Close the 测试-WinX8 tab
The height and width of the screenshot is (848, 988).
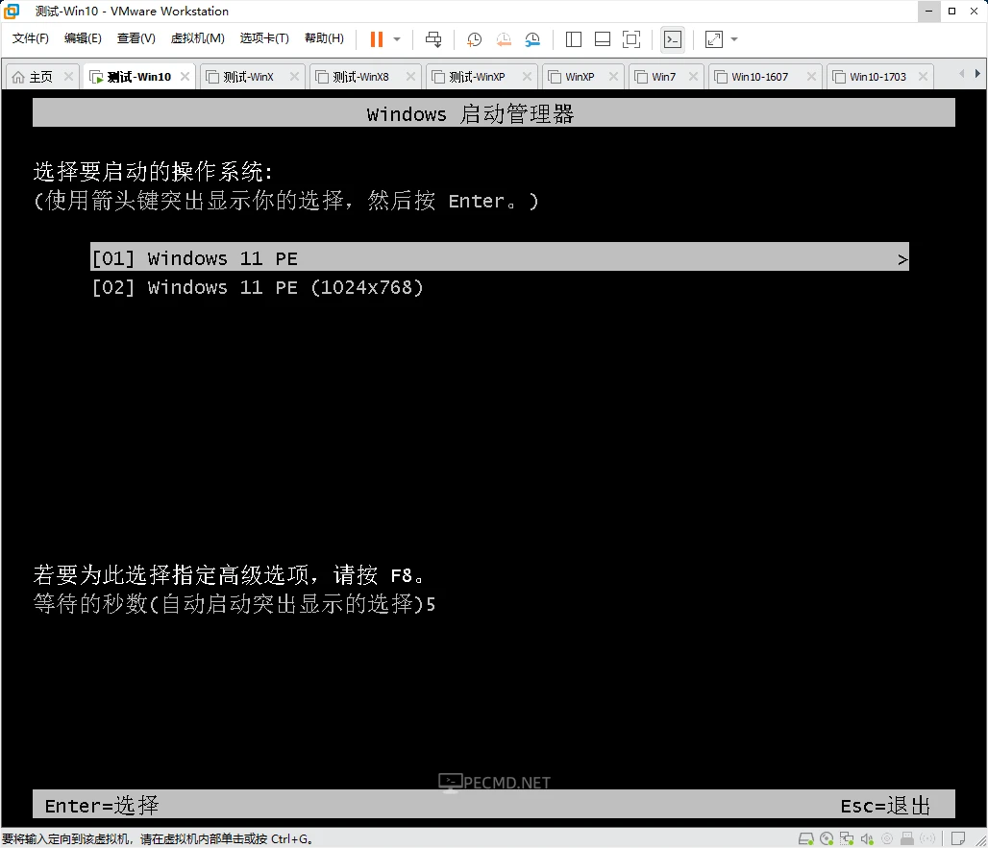[x=410, y=76]
